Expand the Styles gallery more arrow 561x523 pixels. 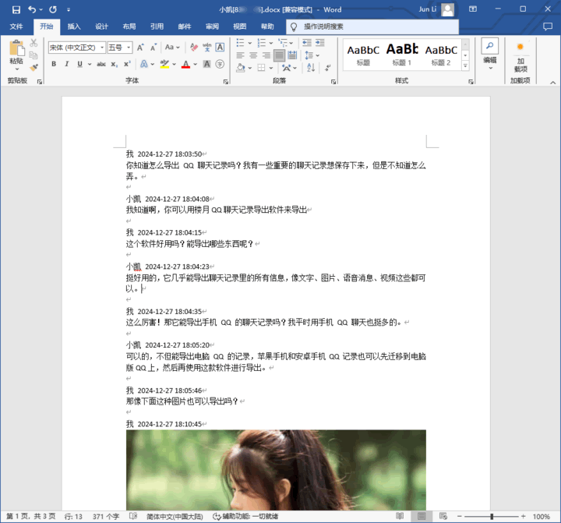pyautogui.click(x=466, y=65)
